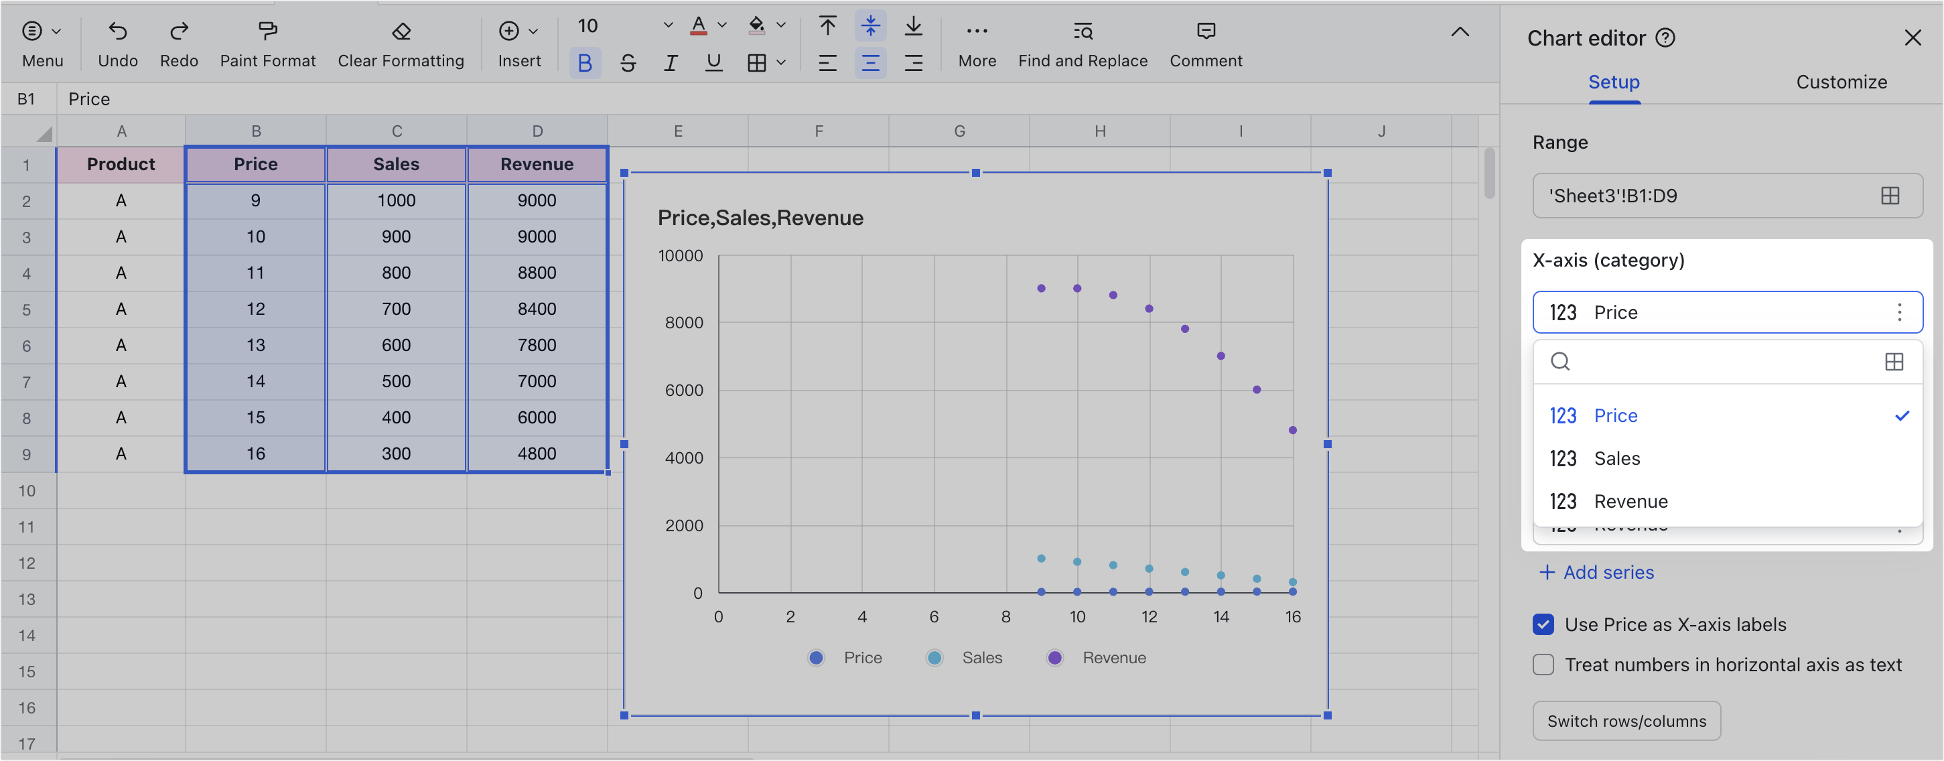
Task: Undo the last action
Action: tap(118, 42)
